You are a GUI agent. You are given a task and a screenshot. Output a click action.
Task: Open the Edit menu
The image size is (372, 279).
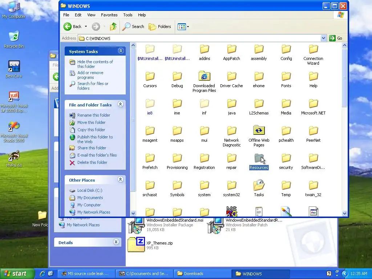click(x=78, y=15)
